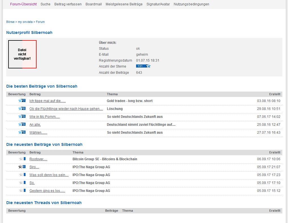Click star rating beside 'Gestern ging es los'
This screenshot has width=288, height=223.
tap(22, 191)
